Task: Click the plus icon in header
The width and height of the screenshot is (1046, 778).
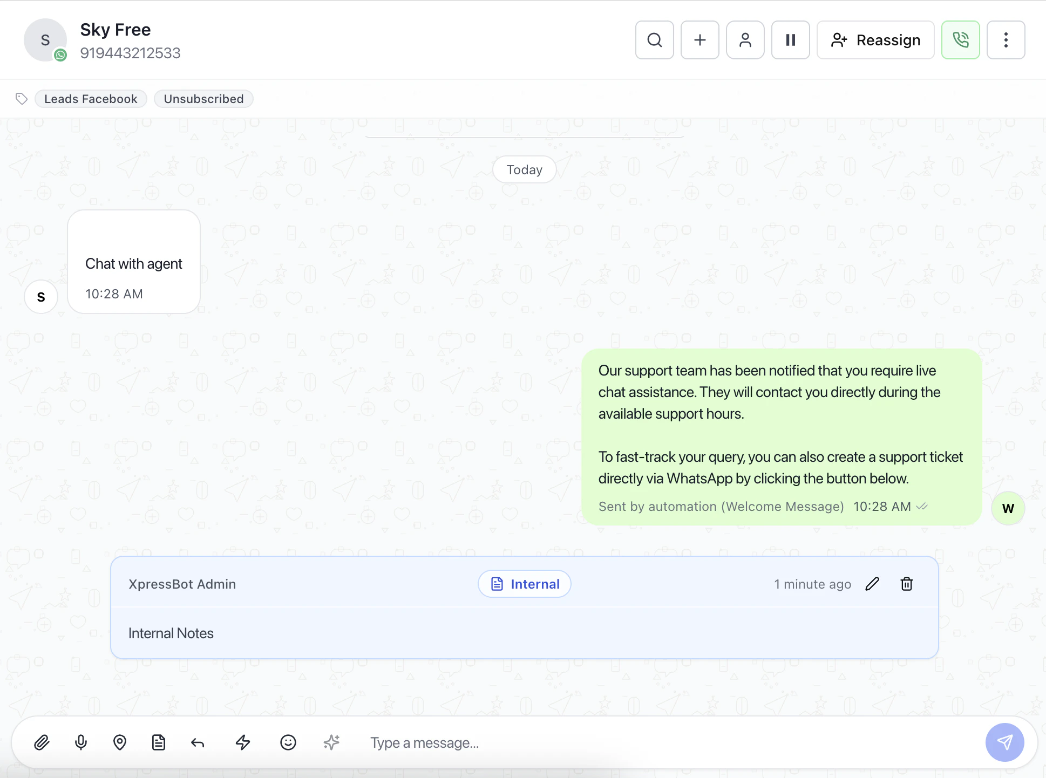Action: pos(699,40)
